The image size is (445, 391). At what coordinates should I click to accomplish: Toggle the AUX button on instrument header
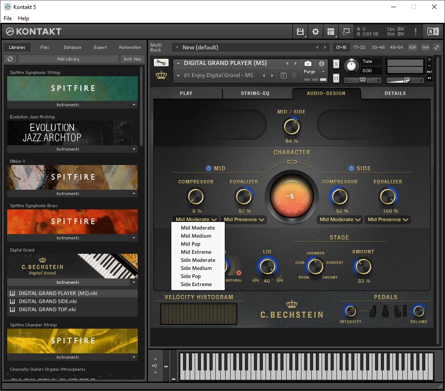click(x=429, y=71)
